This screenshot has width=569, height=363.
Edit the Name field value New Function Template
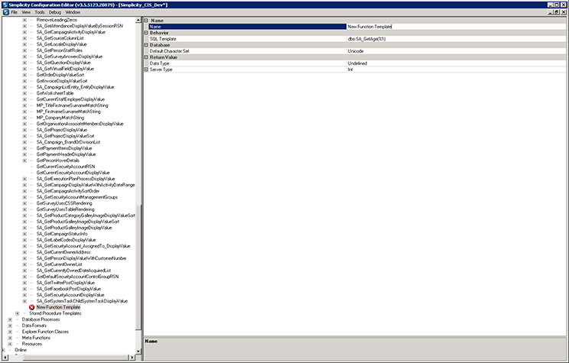[x=457, y=27]
